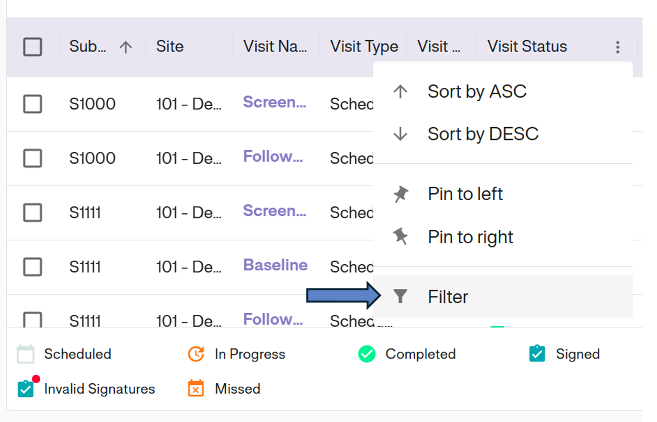Check the checkbox for the Baseline row
657x422 pixels.
tap(32, 267)
